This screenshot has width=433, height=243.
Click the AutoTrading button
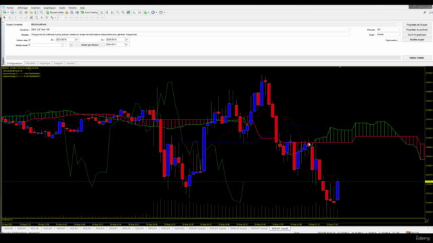[x=89, y=12]
